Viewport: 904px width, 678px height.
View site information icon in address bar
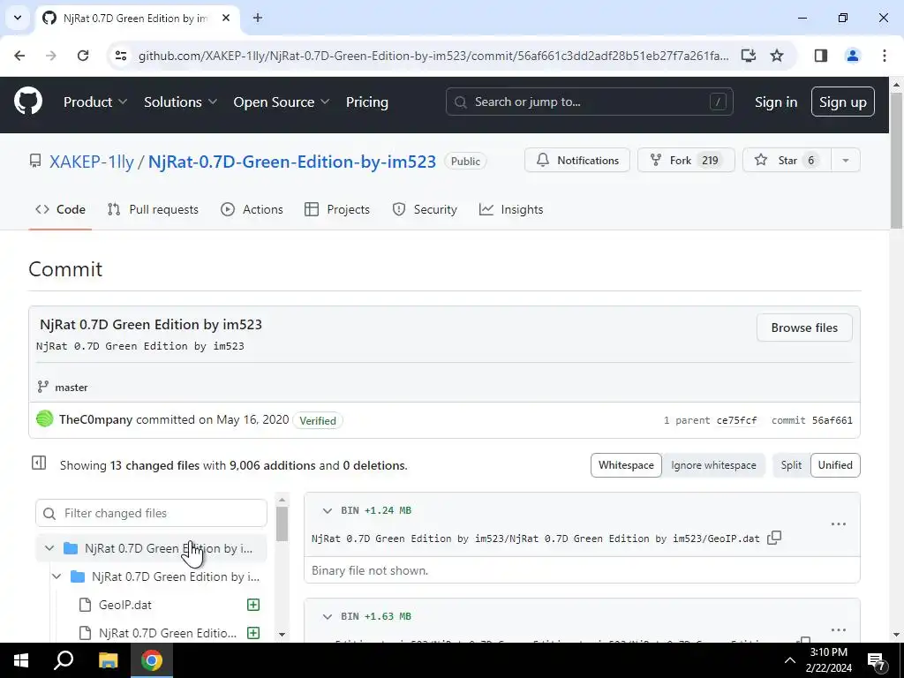120,56
